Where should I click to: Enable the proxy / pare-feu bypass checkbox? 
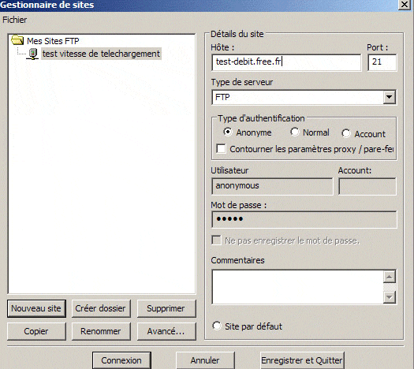(x=221, y=148)
